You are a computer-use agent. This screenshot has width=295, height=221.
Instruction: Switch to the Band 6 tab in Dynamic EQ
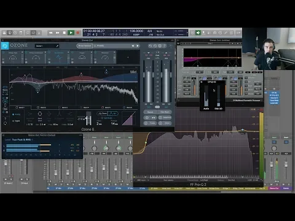pyautogui.click(x=128, y=107)
